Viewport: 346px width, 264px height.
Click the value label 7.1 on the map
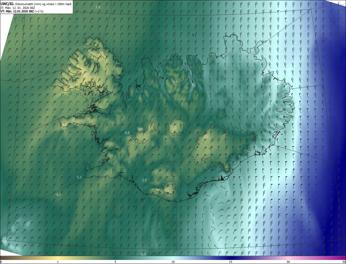(x=193, y=85)
